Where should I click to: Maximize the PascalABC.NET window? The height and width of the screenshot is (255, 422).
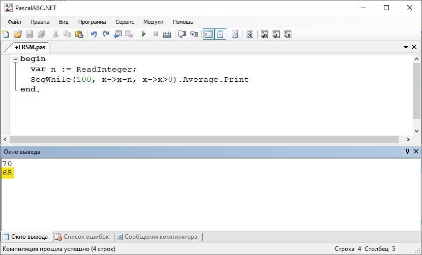[386, 8]
